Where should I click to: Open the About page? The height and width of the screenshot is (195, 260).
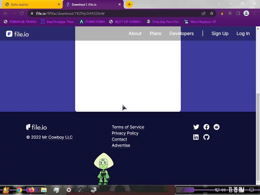(135, 34)
